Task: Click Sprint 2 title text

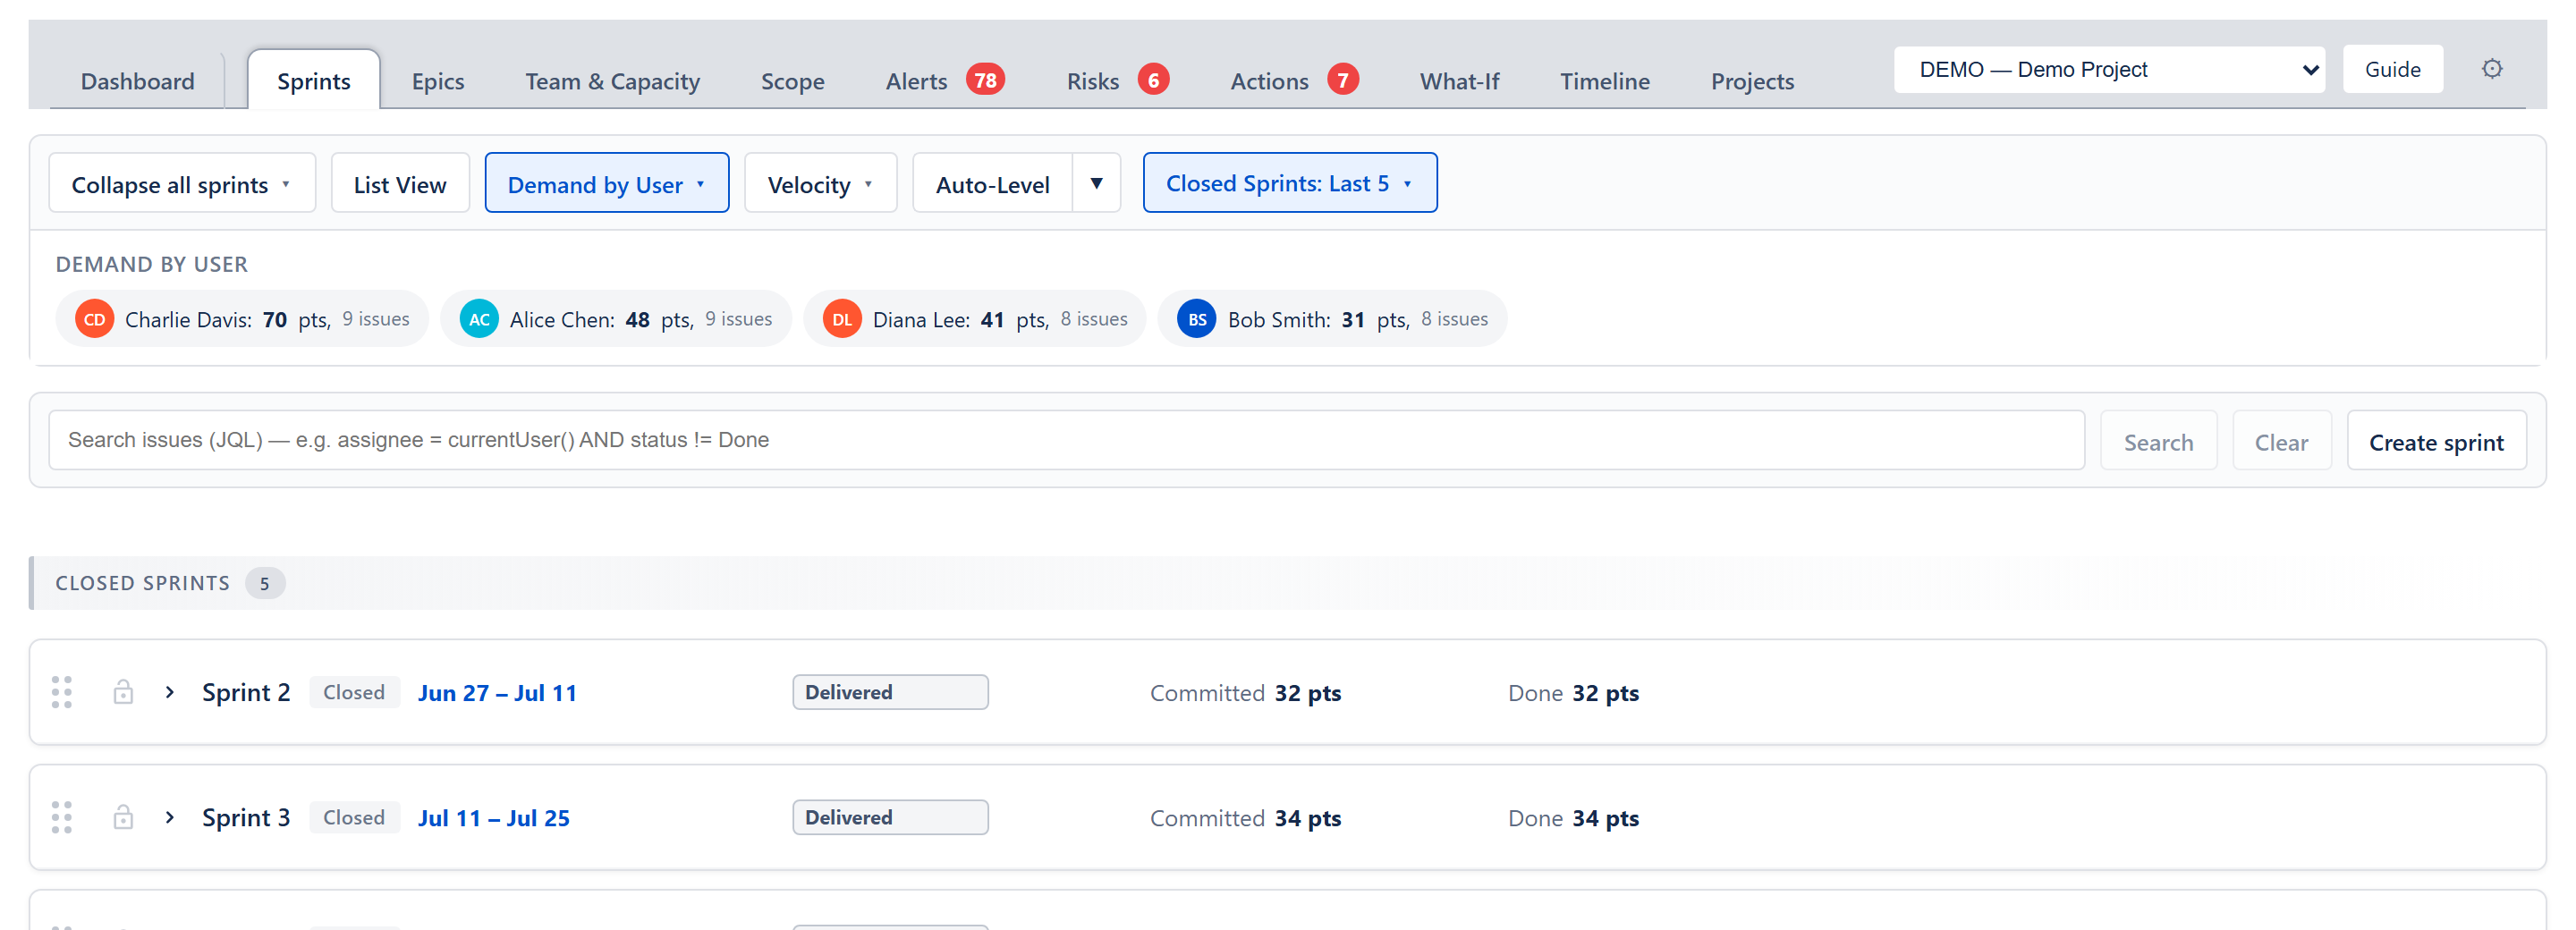Action: click(x=246, y=692)
